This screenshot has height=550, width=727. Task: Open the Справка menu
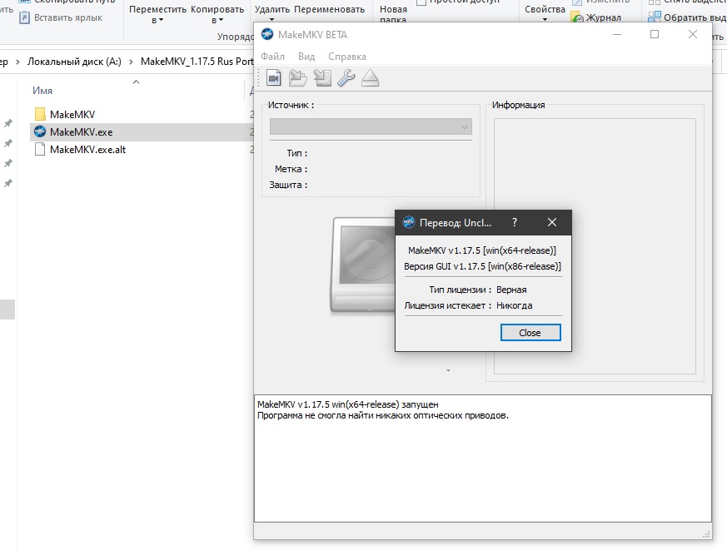(x=347, y=56)
